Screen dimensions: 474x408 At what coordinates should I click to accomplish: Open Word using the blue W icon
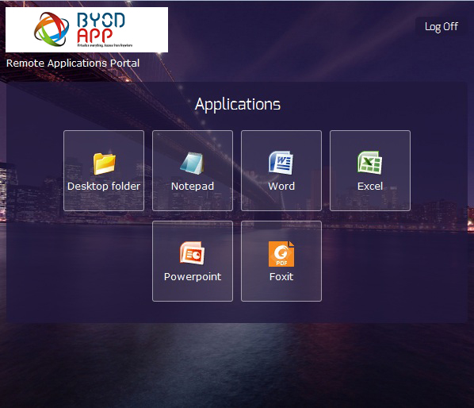281,163
